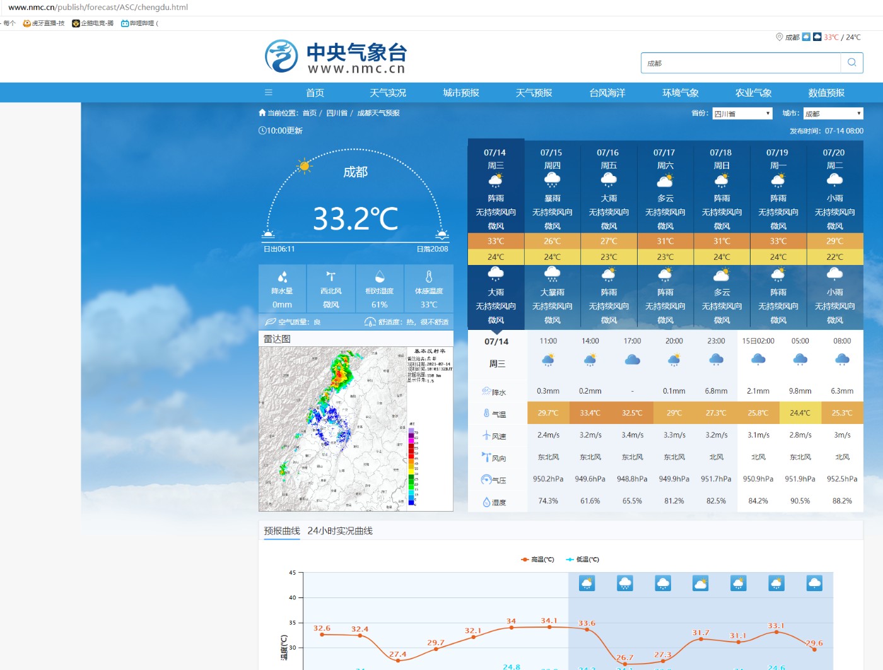Click the 降水量 raindrop icon
Screen dimensions: 883x670
[x=282, y=276]
